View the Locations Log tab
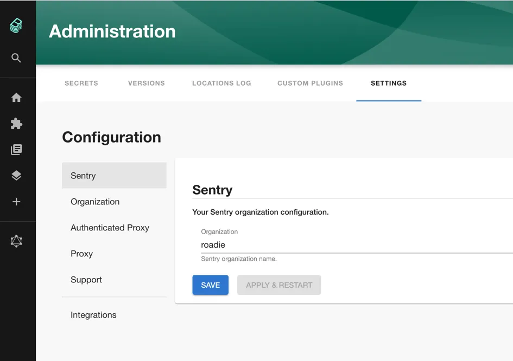Viewport: 513px width, 361px height. pyautogui.click(x=221, y=83)
